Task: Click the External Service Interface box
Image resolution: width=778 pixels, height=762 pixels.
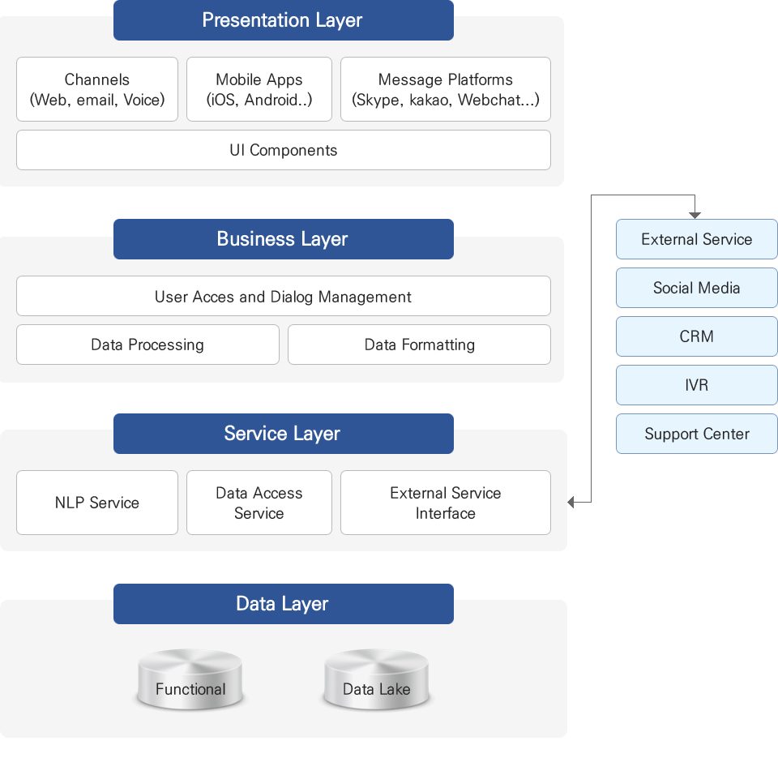Action: click(x=446, y=503)
